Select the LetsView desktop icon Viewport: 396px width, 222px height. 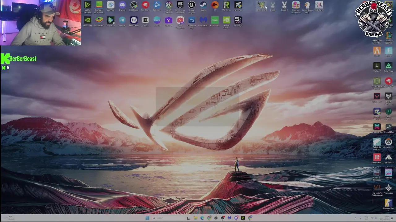click(x=111, y=6)
